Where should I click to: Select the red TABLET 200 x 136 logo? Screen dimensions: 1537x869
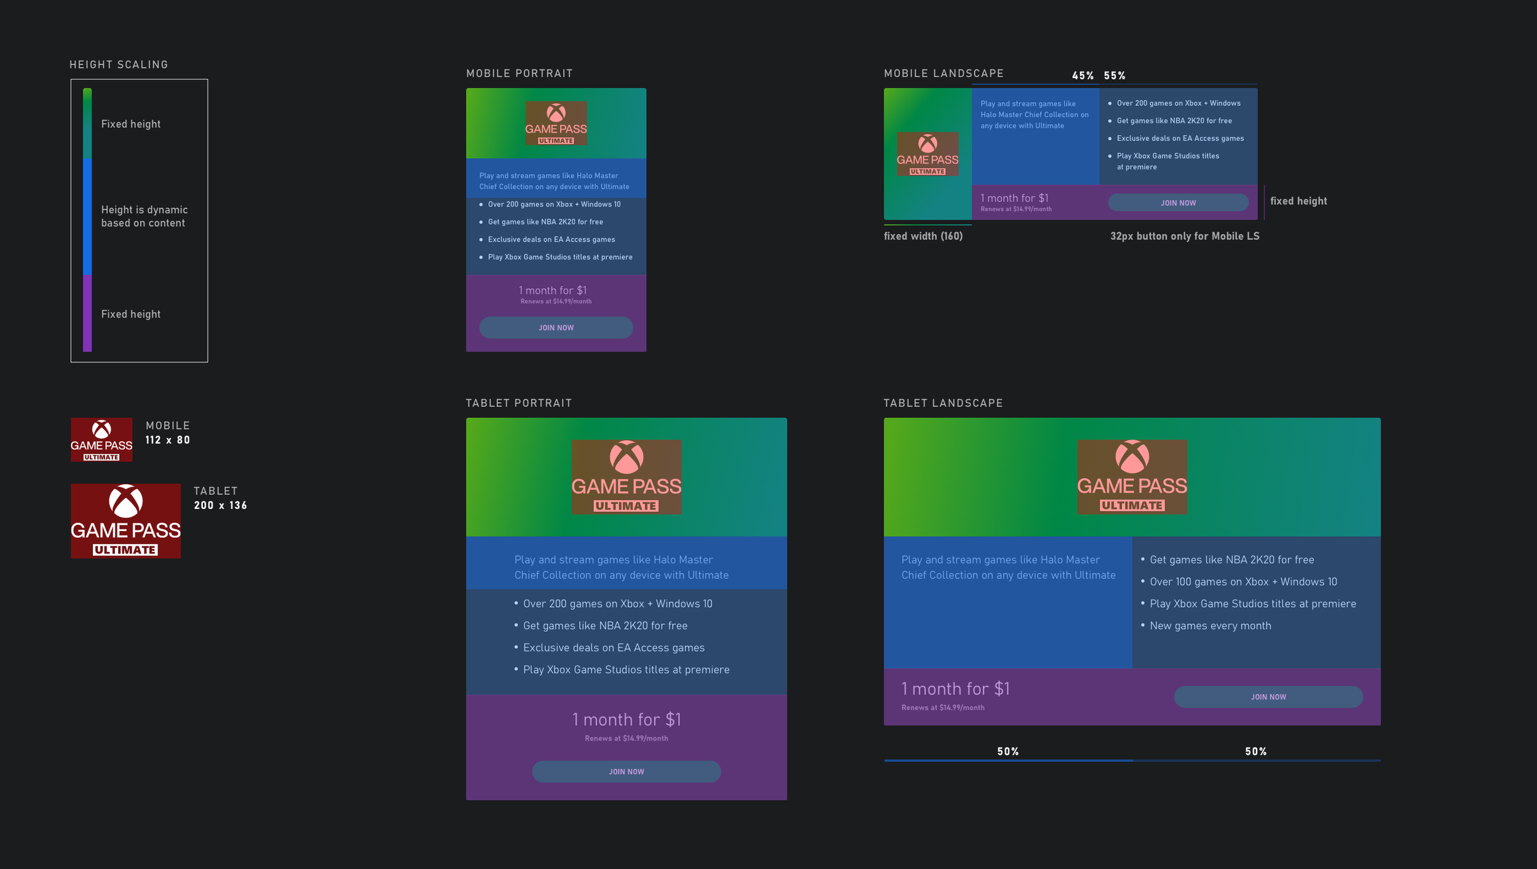125,521
